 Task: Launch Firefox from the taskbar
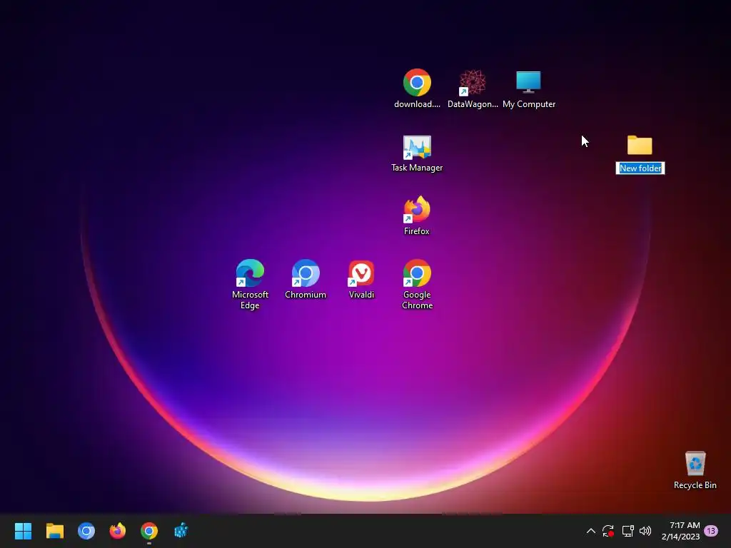[118, 531]
